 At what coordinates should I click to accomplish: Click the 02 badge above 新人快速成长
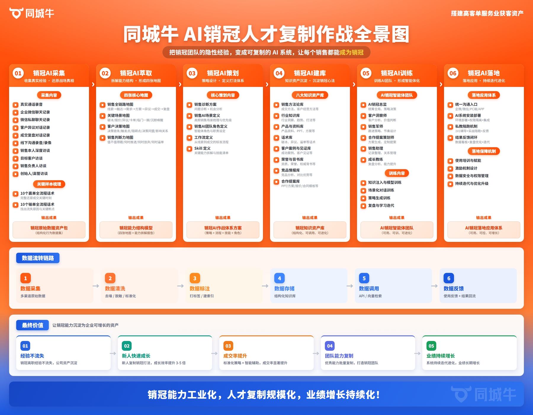tap(127, 346)
